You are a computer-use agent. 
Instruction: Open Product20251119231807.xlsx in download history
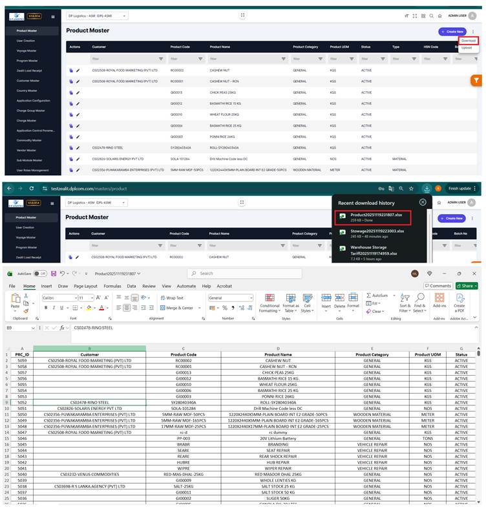pos(376,217)
